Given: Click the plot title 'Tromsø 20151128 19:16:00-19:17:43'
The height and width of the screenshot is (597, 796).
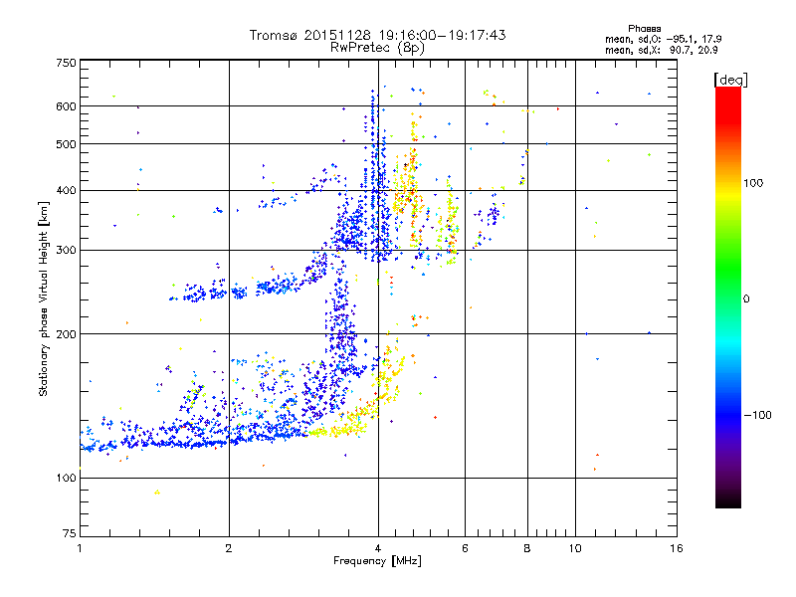Looking at the screenshot, I should (377, 35).
